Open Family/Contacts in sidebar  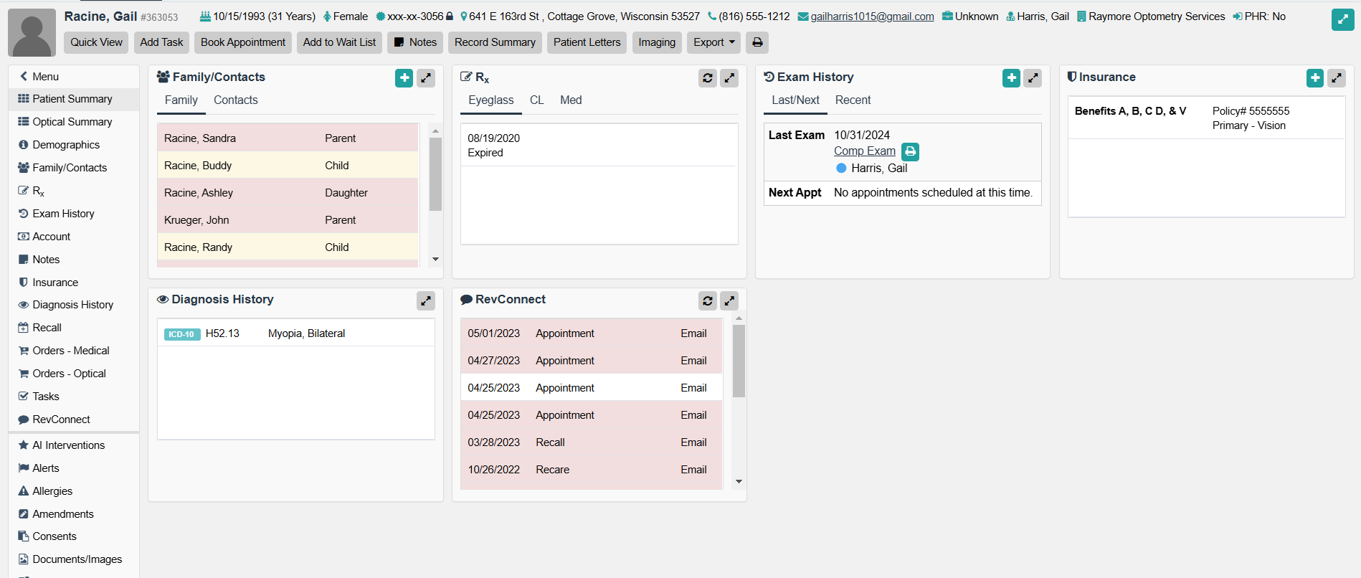(74, 168)
